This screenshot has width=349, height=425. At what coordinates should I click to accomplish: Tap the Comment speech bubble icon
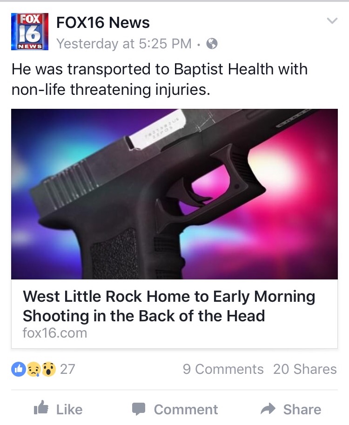click(139, 409)
